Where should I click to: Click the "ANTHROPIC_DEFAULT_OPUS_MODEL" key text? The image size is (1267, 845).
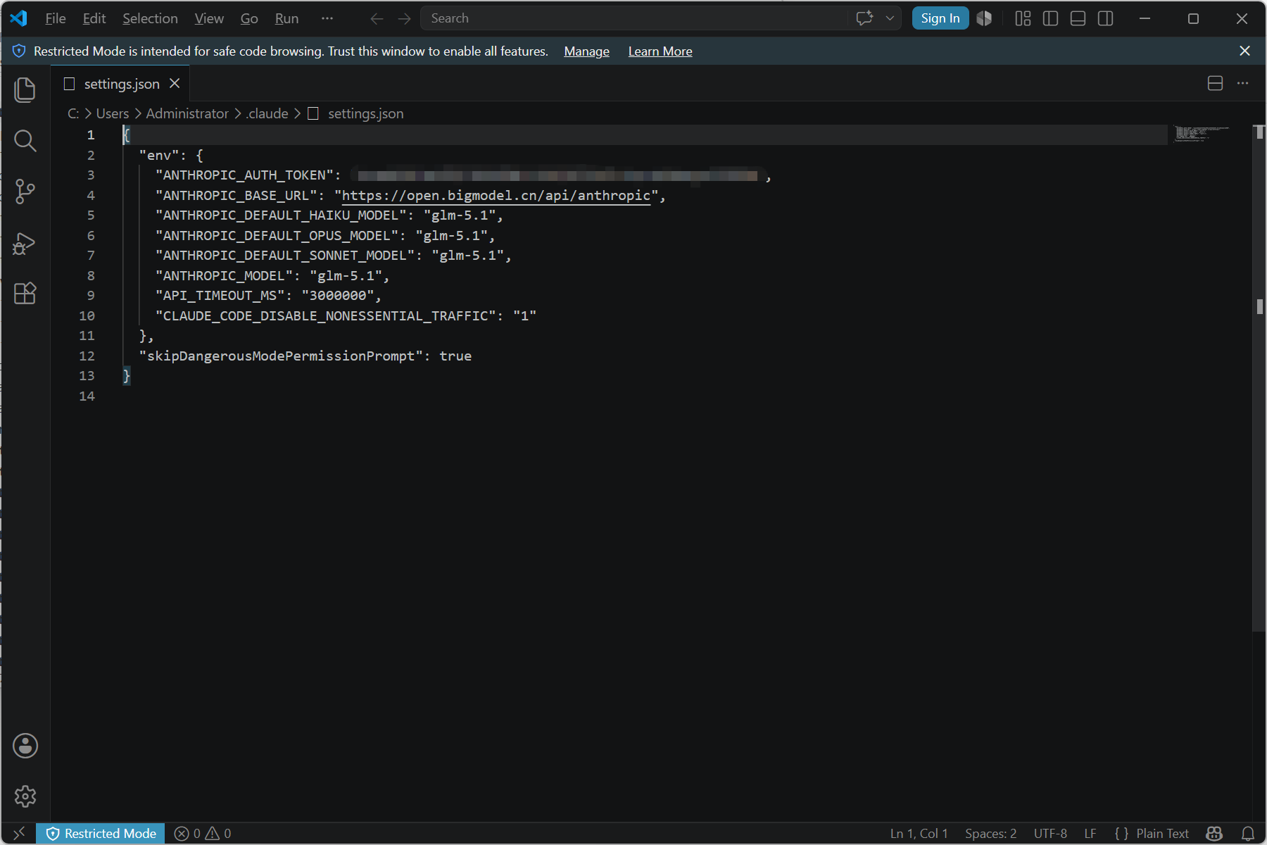[x=277, y=236]
